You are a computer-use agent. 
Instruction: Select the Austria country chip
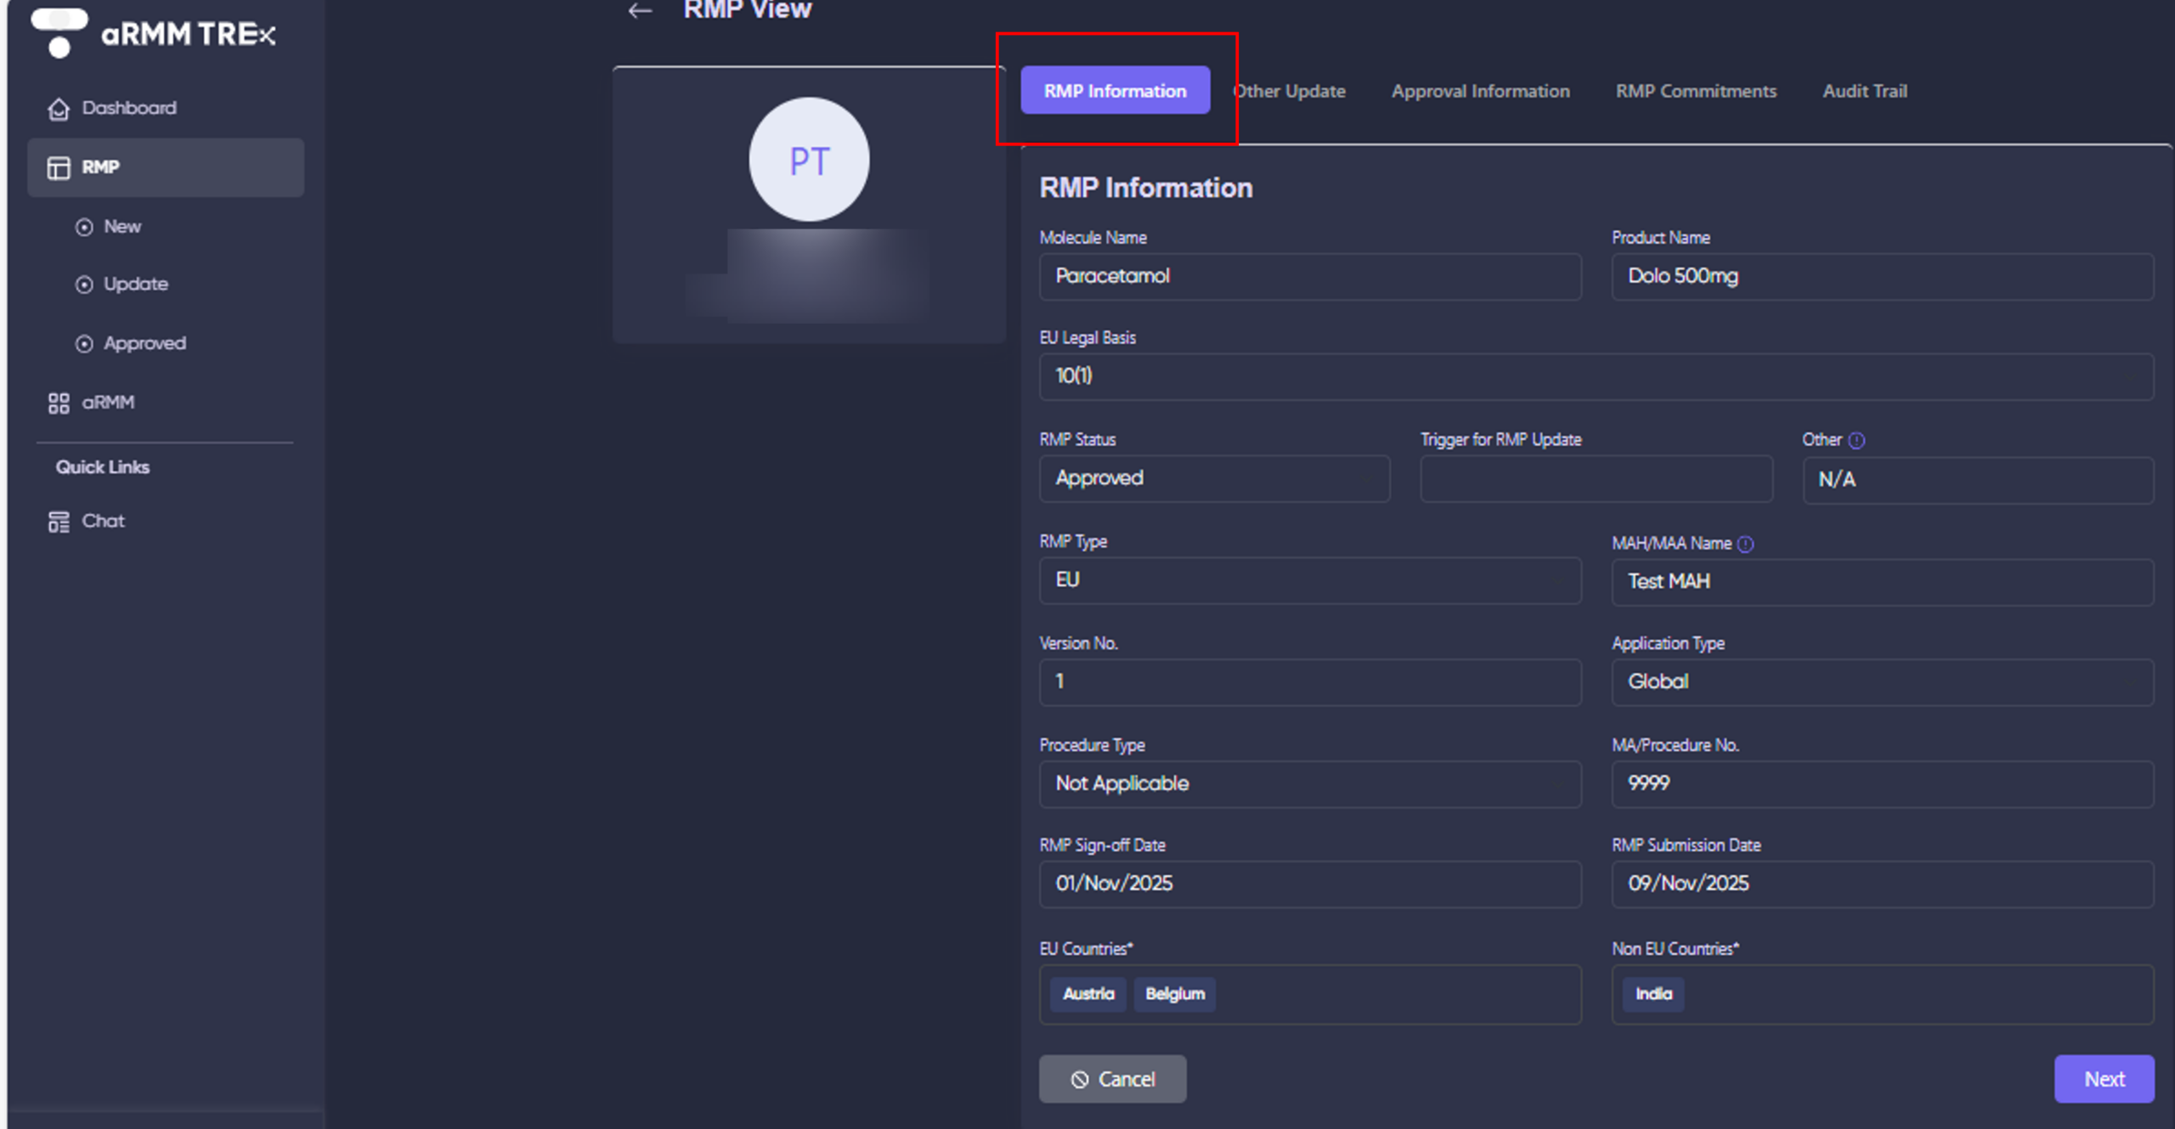pyautogui.click(x=1088, y=994)
